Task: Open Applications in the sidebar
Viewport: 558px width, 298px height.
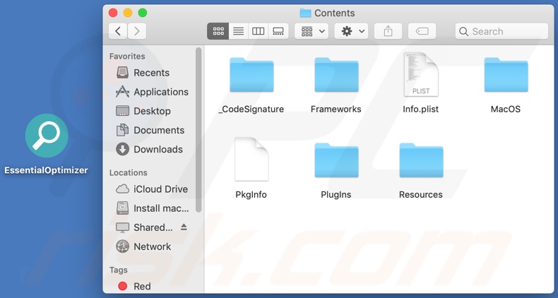Action: click(x=151, y=92)
